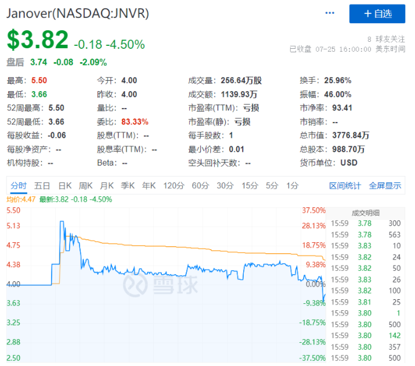The height and width of the screenshot is (366, 415).
Task: Click the 换手 25.96% value
Action: pyautogui.click(x=338, y=80)
